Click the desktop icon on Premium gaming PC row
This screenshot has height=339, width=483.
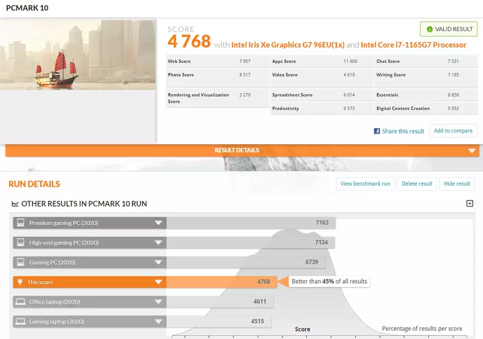click(x=20, y=223)
